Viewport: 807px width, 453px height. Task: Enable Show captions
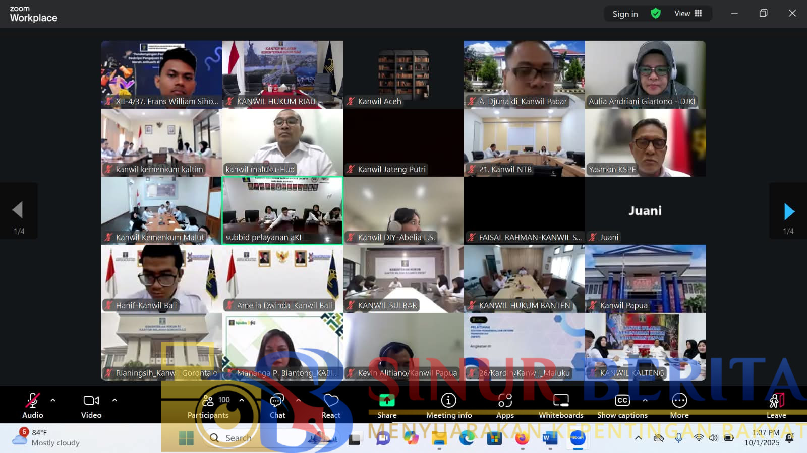[622, 406]
